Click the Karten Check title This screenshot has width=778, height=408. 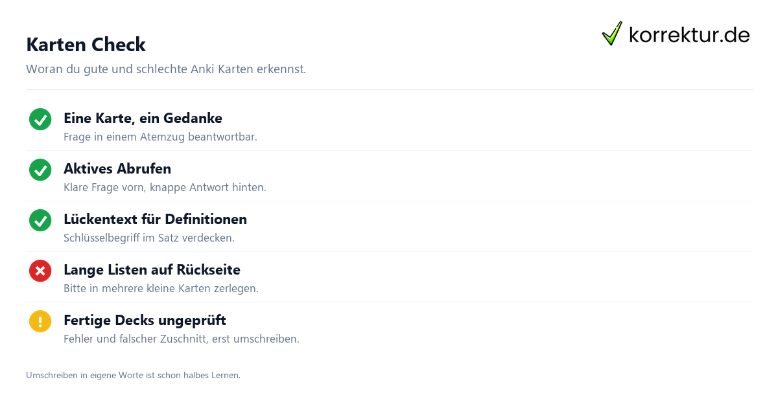[86, 45]
